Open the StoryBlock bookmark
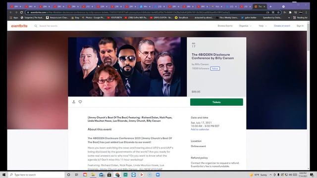 [181, 18]
